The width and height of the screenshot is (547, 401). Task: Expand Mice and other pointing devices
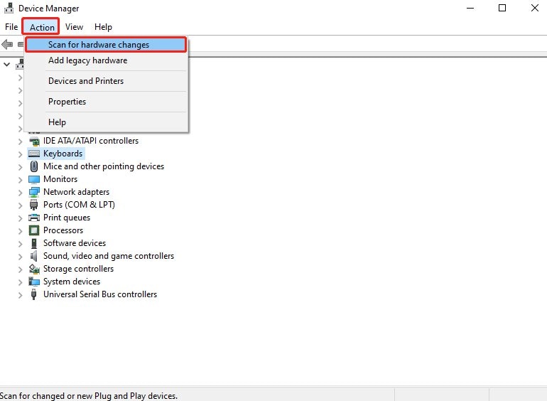[x=20, y=167]
